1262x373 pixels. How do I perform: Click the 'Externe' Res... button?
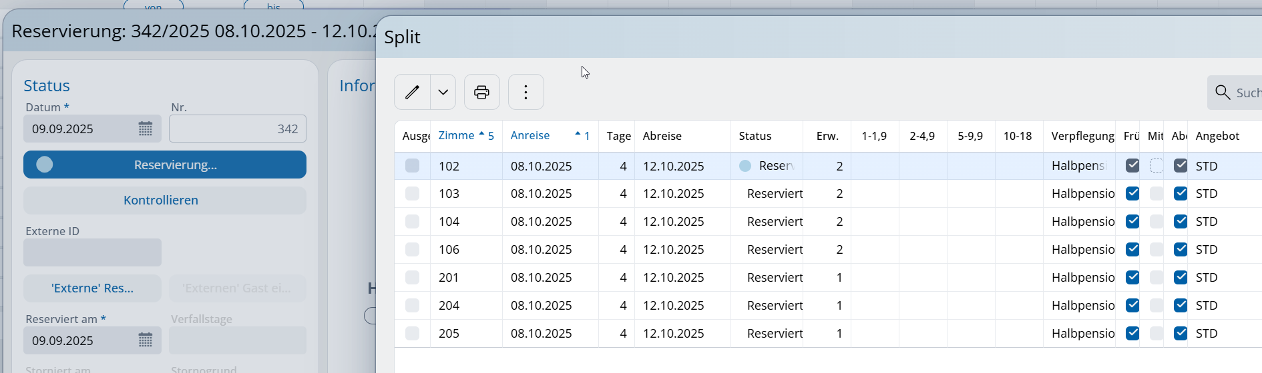92,288
